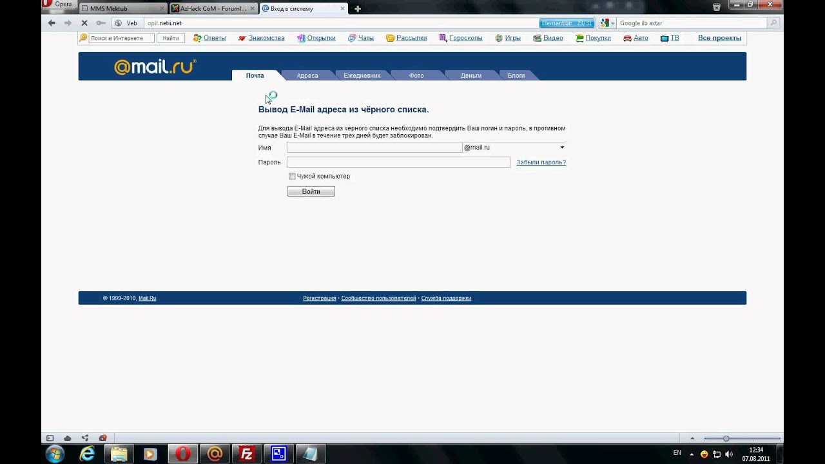Click the Поиск в Интернете search box
825x464 pixels.
pos(121,38)
